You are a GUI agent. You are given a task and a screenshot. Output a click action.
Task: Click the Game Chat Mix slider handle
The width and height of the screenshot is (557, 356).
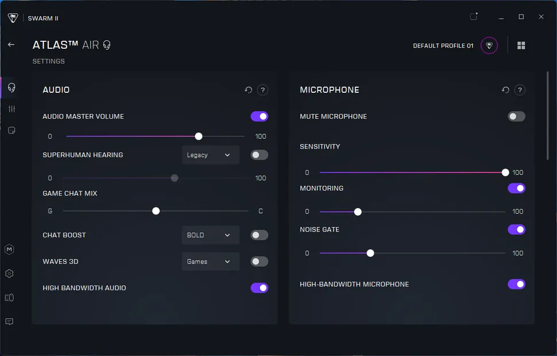click(156, 211)
